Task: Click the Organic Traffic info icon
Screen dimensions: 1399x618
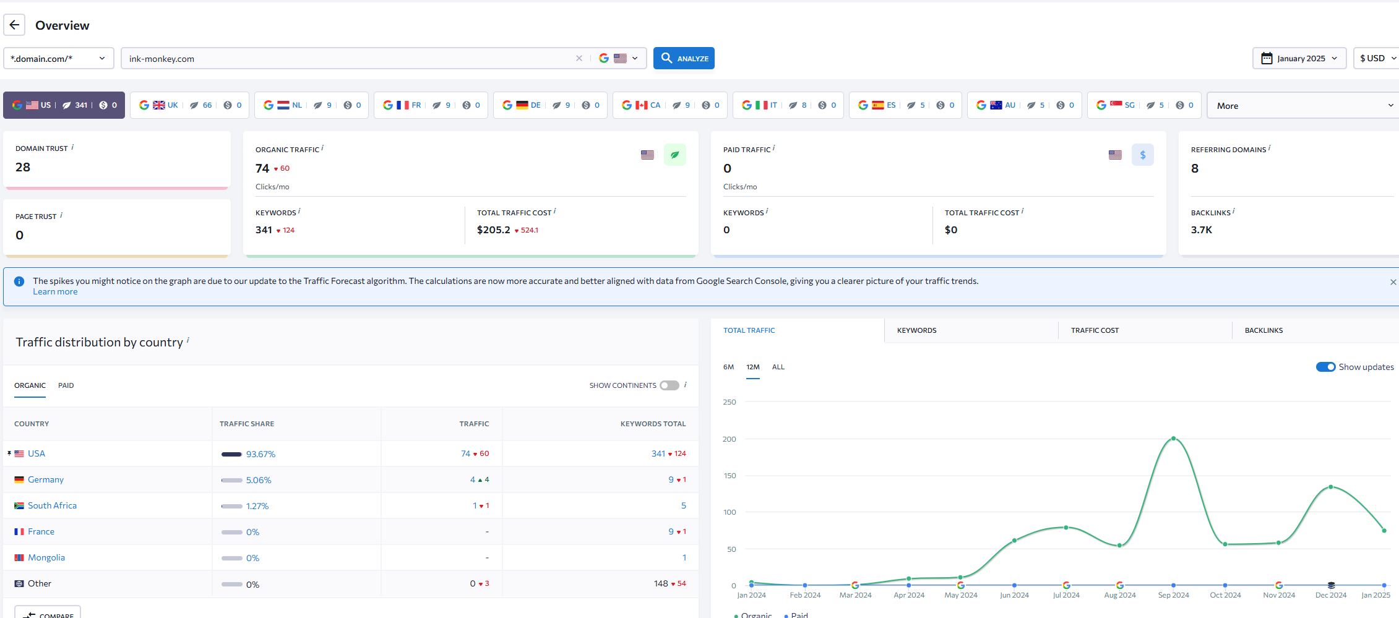Action: click(x=322, y=148)
